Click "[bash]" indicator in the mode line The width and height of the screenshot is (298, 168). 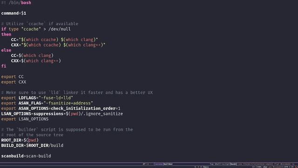click(233, 164)
